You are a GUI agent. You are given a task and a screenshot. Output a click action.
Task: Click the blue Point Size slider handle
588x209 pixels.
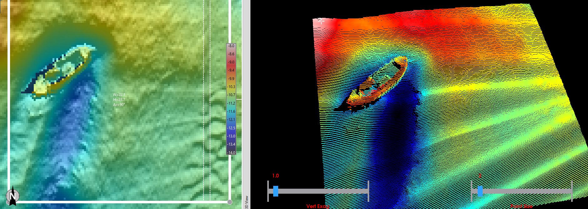click(480, 191)
